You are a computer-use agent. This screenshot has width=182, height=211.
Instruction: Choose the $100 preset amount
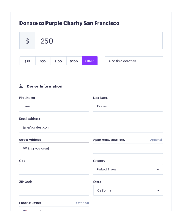[x=58, y=61]
